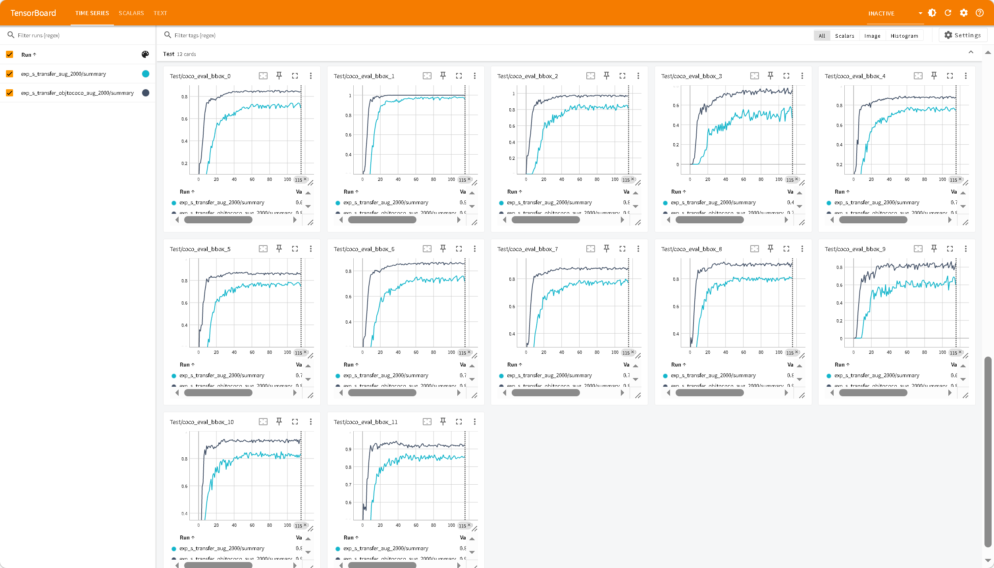The width and height of the screenshot is (994, 568).
Task: Uncheck exp_s_transfer_objtococo_aug_2000/summary run checkbox
Action: click(x=10, y=93)
